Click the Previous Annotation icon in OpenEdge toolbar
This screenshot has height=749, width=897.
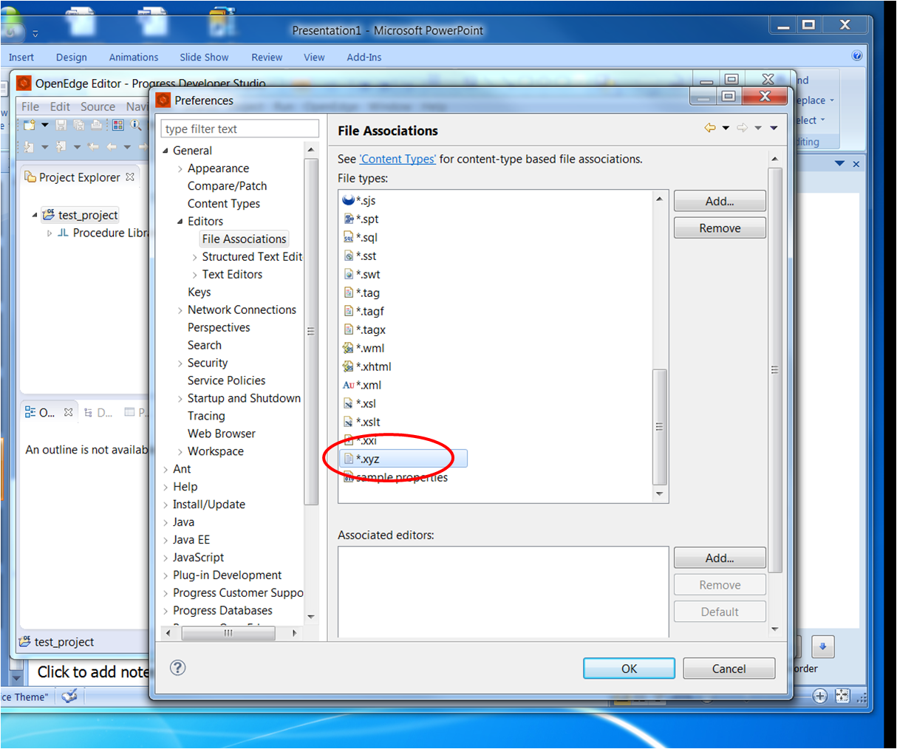61,146
